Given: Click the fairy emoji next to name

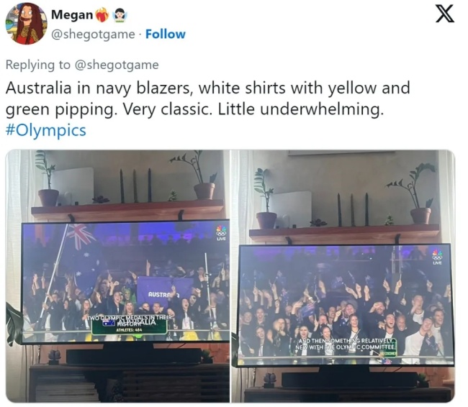Looking at the screenshot, I should pos(119,15).
